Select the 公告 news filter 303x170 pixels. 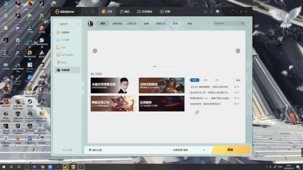(x=216, y=80)
